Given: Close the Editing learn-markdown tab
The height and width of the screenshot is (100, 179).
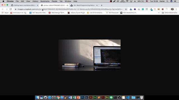Looking at the screenshot, I should tap(37, 5).
